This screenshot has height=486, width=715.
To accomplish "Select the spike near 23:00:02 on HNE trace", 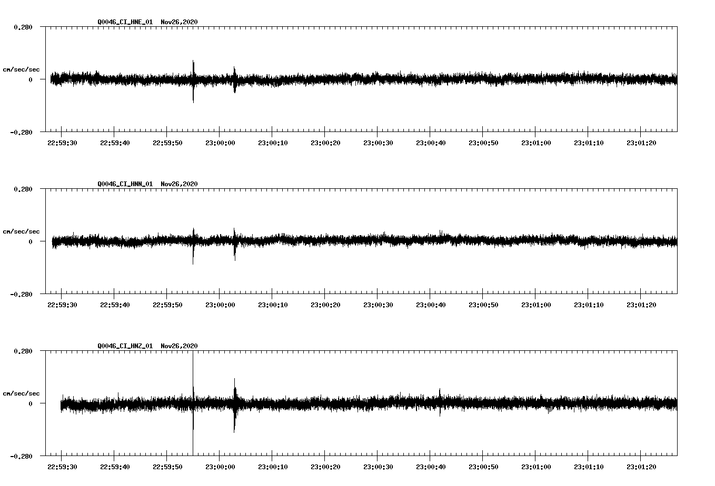I will point(234,80).
